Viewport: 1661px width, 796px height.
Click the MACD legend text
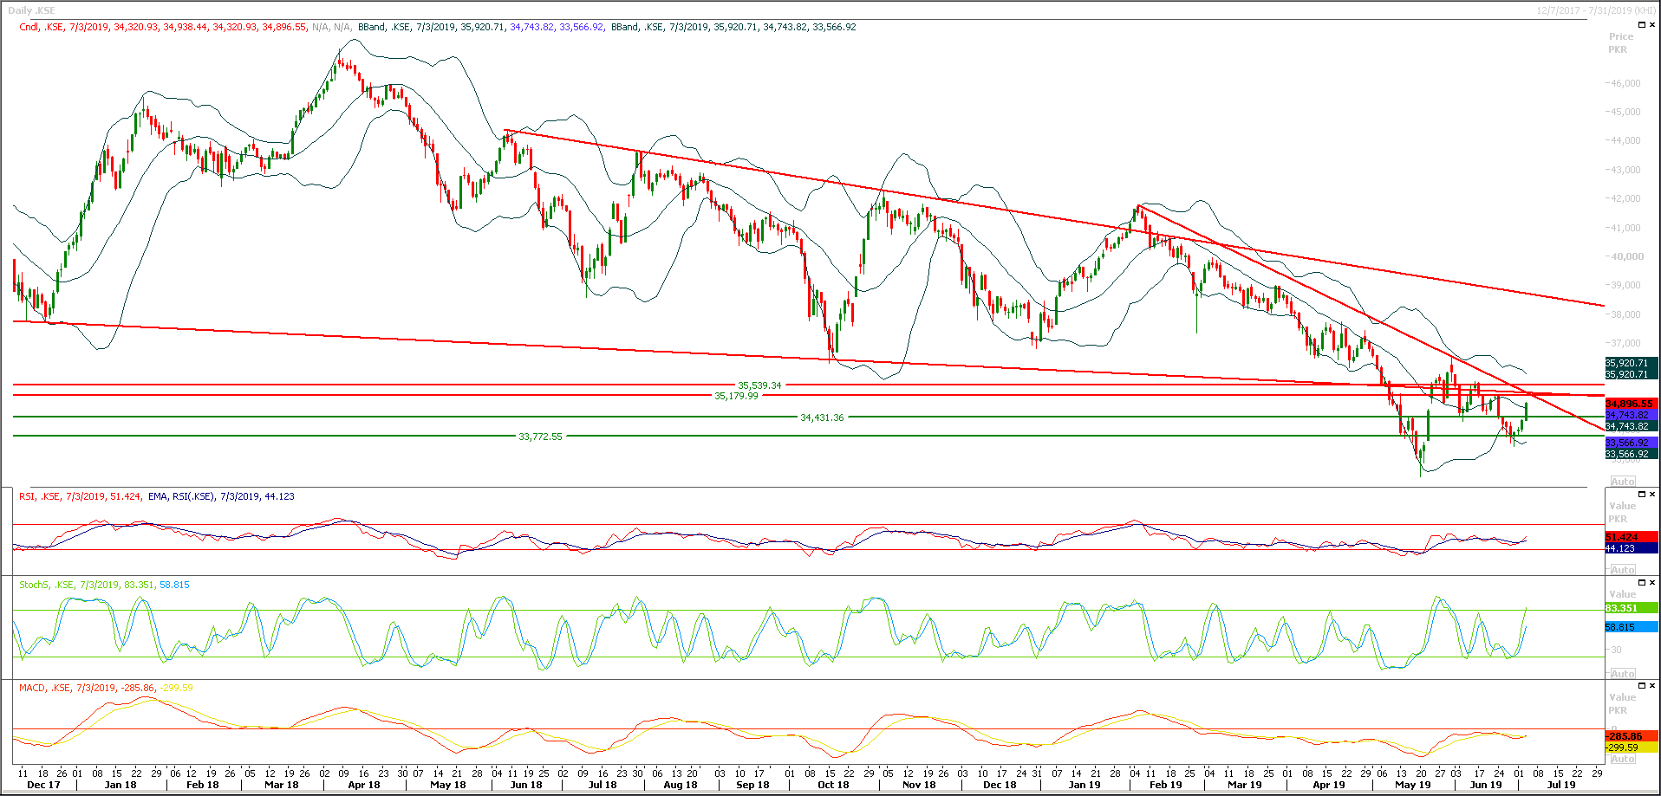31,686
